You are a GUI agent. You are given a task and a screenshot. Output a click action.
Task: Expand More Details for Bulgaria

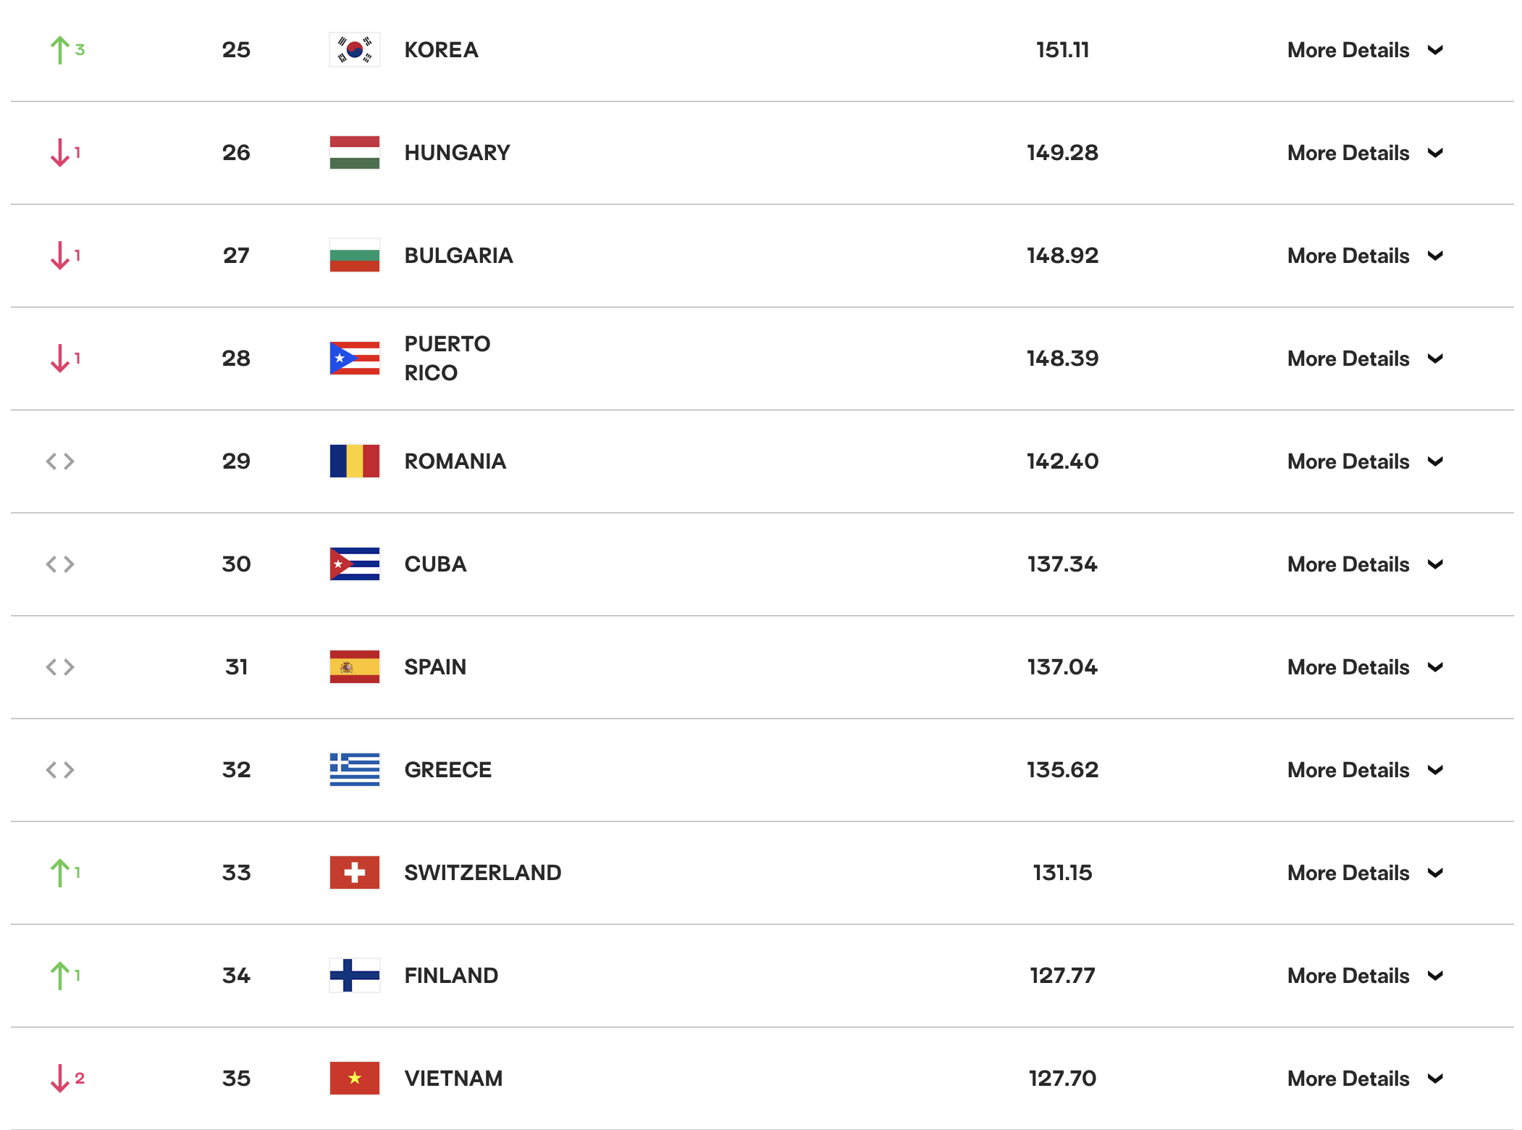point(1365,256)
